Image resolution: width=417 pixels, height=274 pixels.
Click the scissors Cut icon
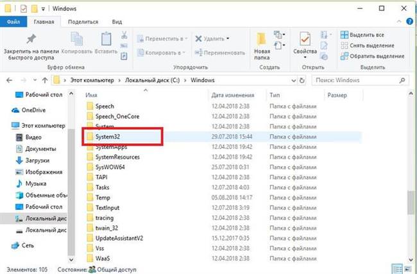[124, 35]
